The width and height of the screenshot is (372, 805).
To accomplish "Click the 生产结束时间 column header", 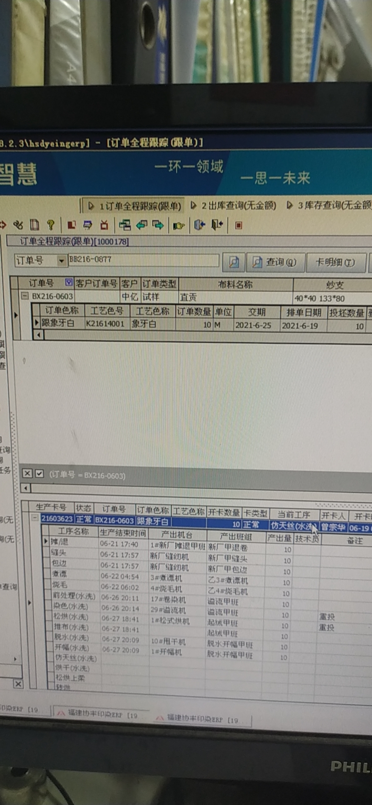I will click(x=123, y=532).
